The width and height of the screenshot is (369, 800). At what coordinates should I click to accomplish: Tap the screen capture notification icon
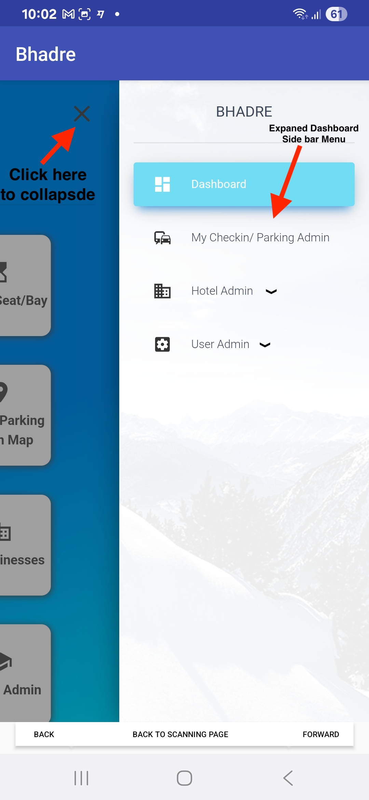click(84, 14)
